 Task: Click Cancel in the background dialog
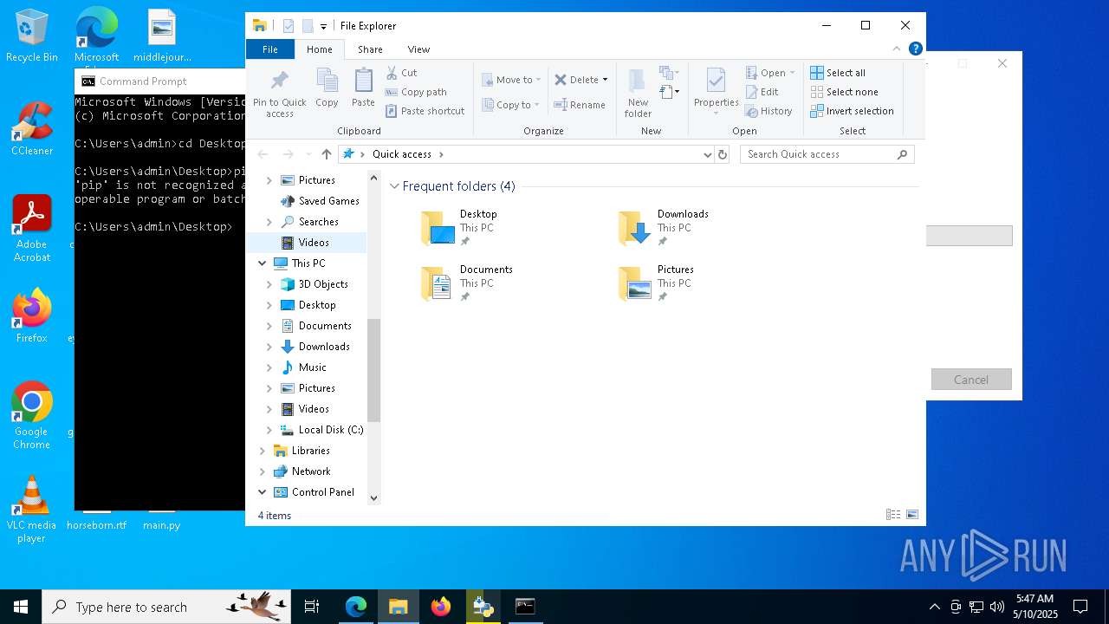tap(971, 380)
